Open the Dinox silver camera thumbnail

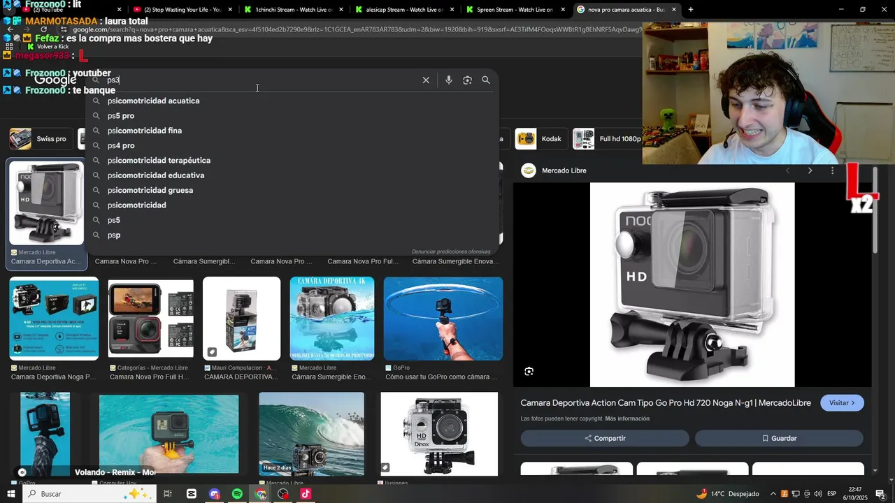point(439,434)
